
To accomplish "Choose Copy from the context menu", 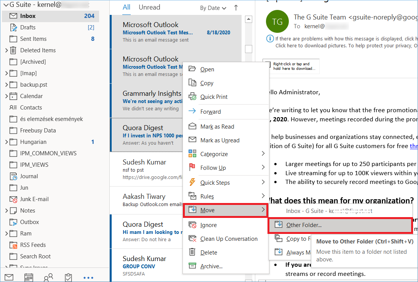I will coord(226,83).
